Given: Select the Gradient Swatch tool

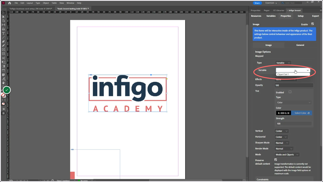Looking at the screenshot, I should pos(3,66).
